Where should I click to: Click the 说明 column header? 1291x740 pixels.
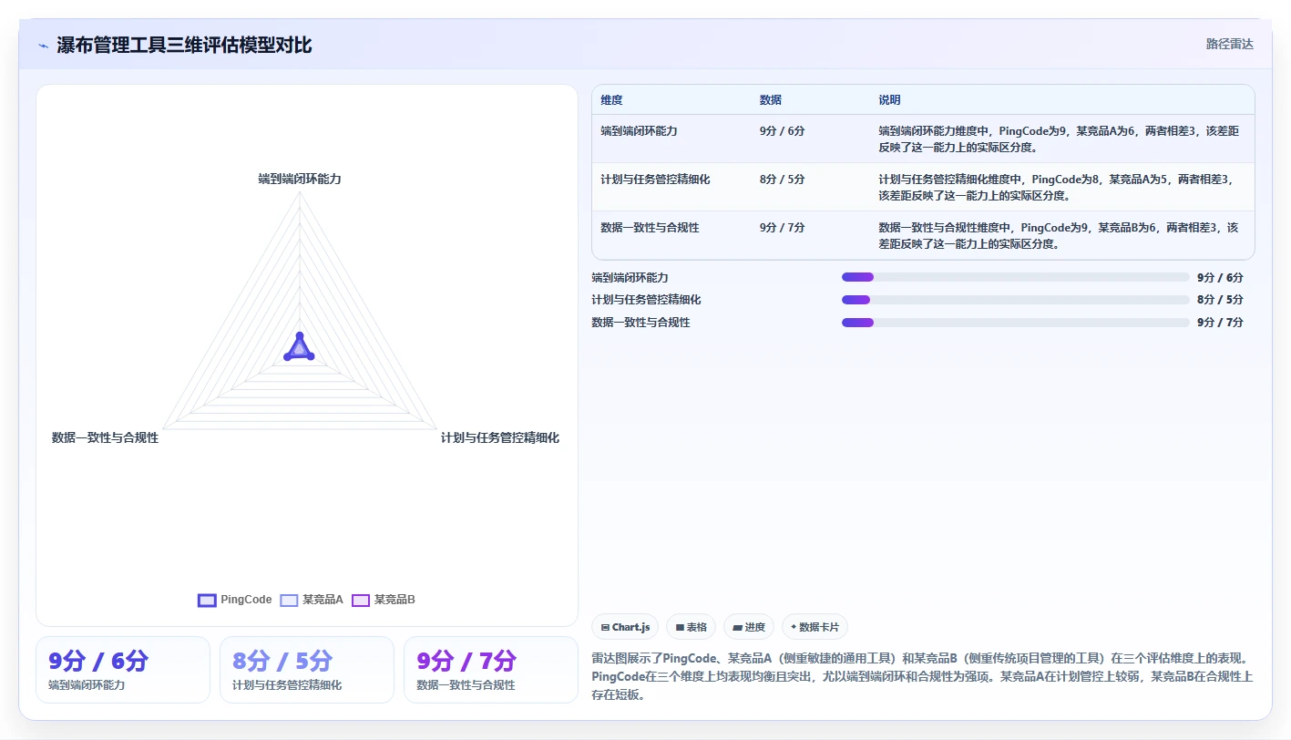coord(889,100)
